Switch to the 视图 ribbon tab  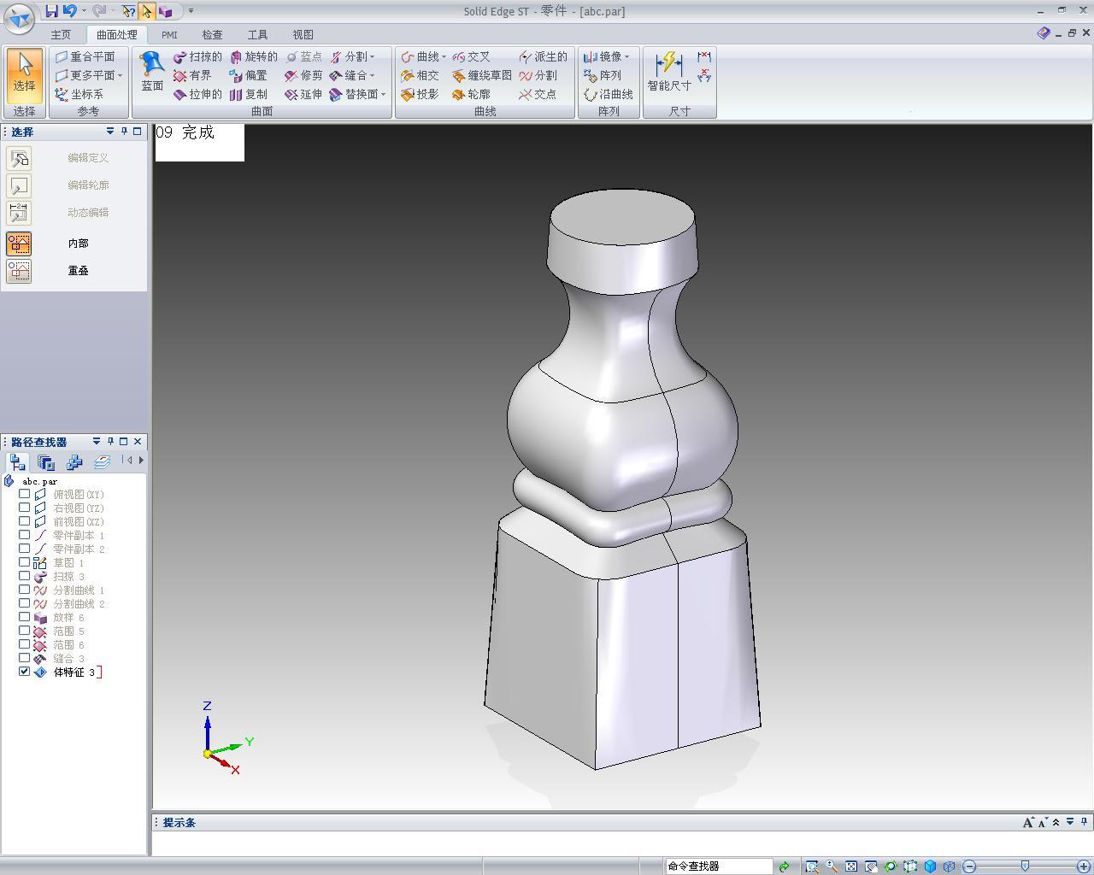click(x=303, y=35)
